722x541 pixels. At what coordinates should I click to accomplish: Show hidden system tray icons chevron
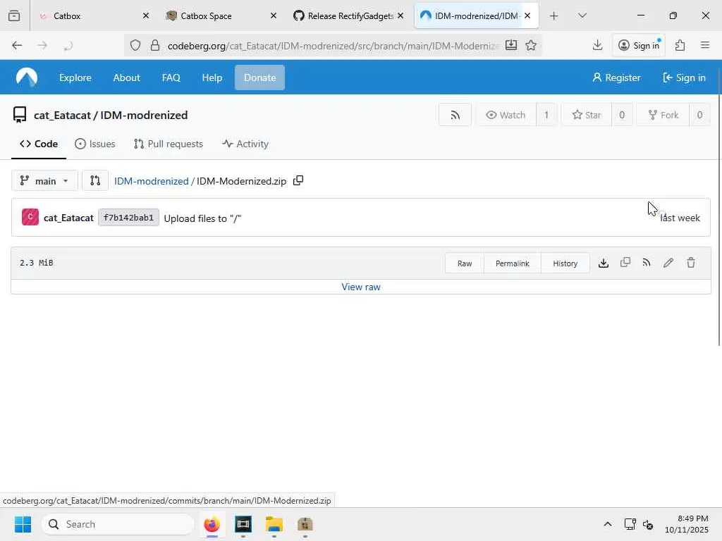click(x=607, y=524)
